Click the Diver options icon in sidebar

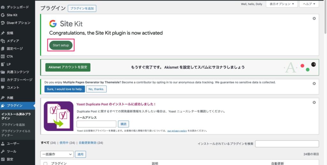[x=3, y=23]
